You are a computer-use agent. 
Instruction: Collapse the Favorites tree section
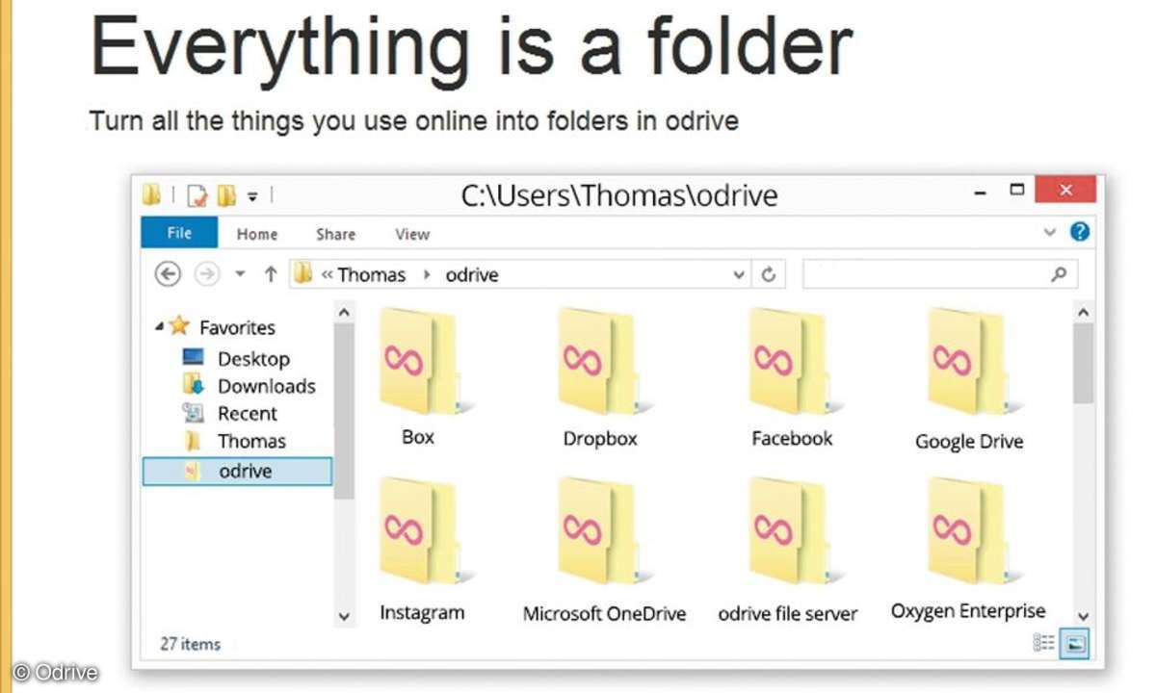pos(158,327)
